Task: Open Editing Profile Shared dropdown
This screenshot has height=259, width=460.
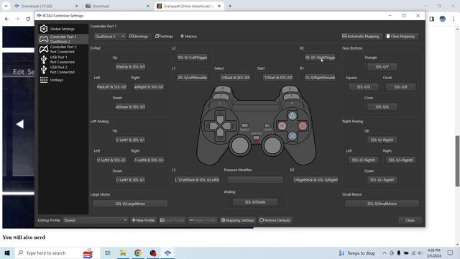Action: (x=95, y=220)
